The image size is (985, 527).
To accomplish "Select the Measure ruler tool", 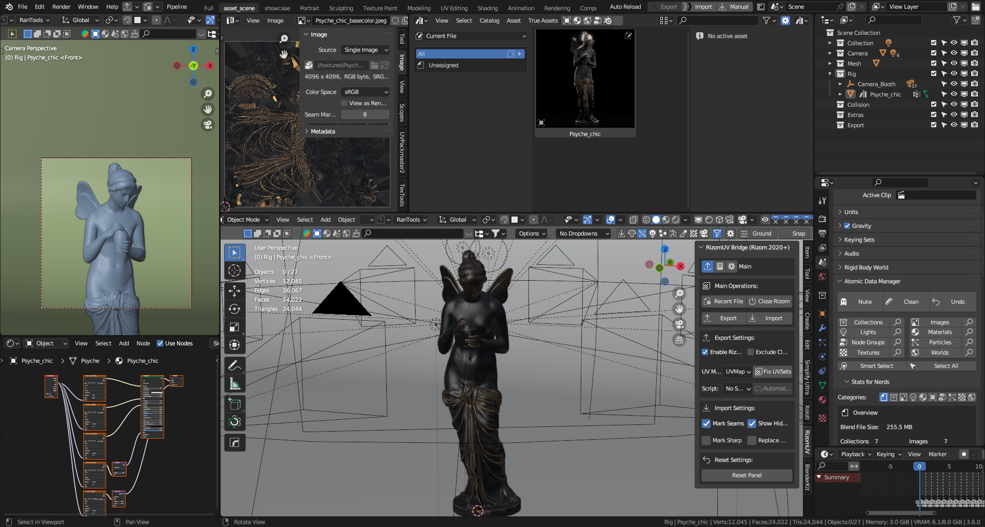I will [x=234, y=384].
